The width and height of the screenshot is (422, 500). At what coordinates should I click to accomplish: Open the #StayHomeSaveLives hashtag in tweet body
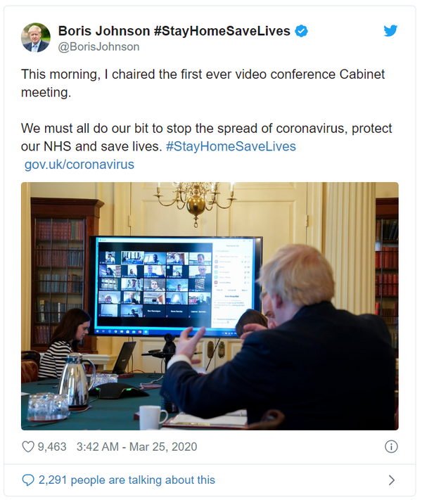(231, 146)
